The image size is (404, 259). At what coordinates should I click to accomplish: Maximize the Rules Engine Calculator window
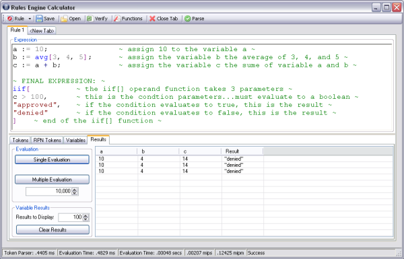pyautogui.click(x=386, y=7)
